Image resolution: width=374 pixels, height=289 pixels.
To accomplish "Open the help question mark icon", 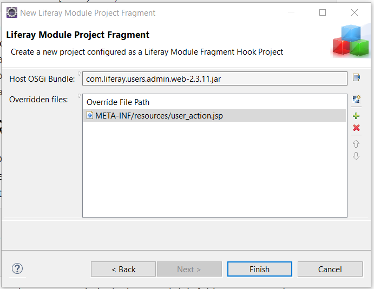I will point(17,269).
